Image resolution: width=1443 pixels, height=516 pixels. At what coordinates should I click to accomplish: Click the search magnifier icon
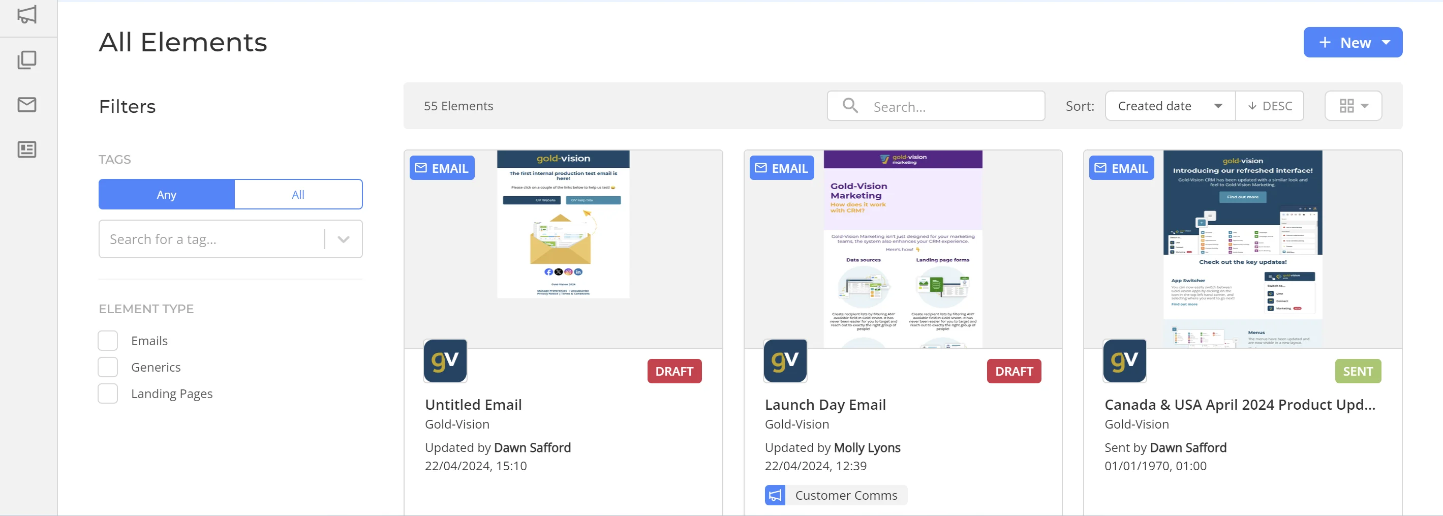[850, 105]
